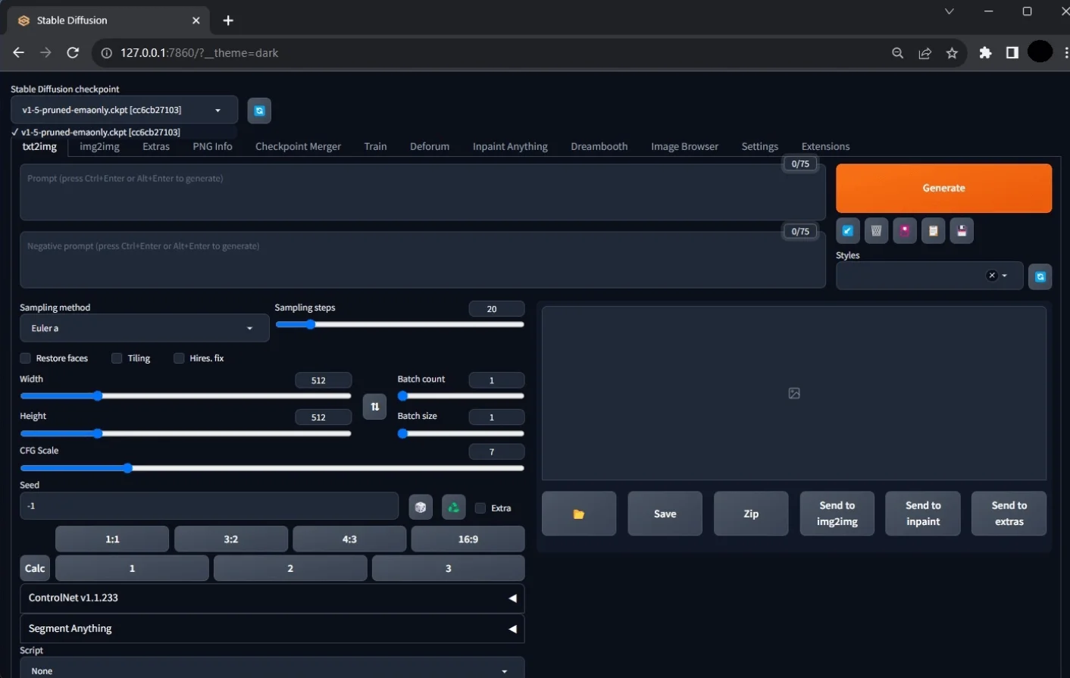Click the green recycle reuse seed icon
The height and width of the screenshot is (678, 1070).
click(x=453, y=508)
